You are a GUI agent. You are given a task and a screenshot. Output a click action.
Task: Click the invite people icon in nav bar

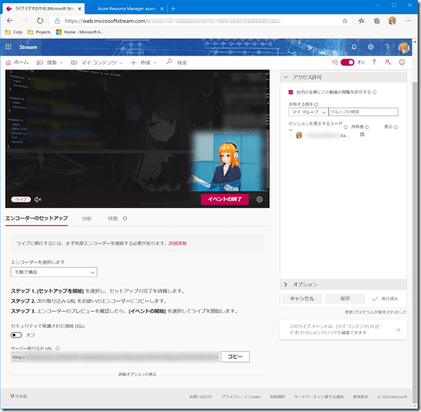pyautogui.click(x=388, y=62)
